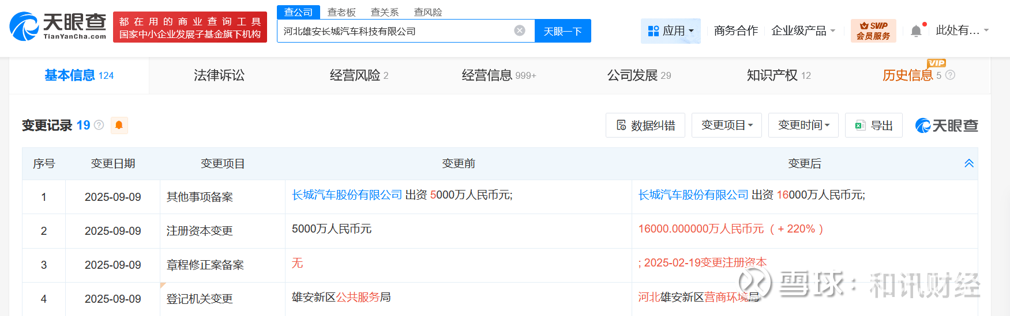
Task: Click the 变更后 column header
Action: click(805, 163)
